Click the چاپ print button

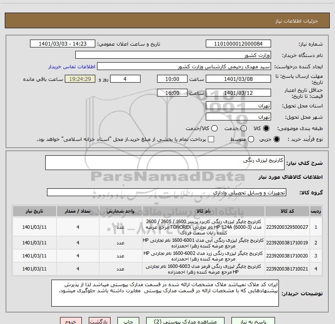128,321
